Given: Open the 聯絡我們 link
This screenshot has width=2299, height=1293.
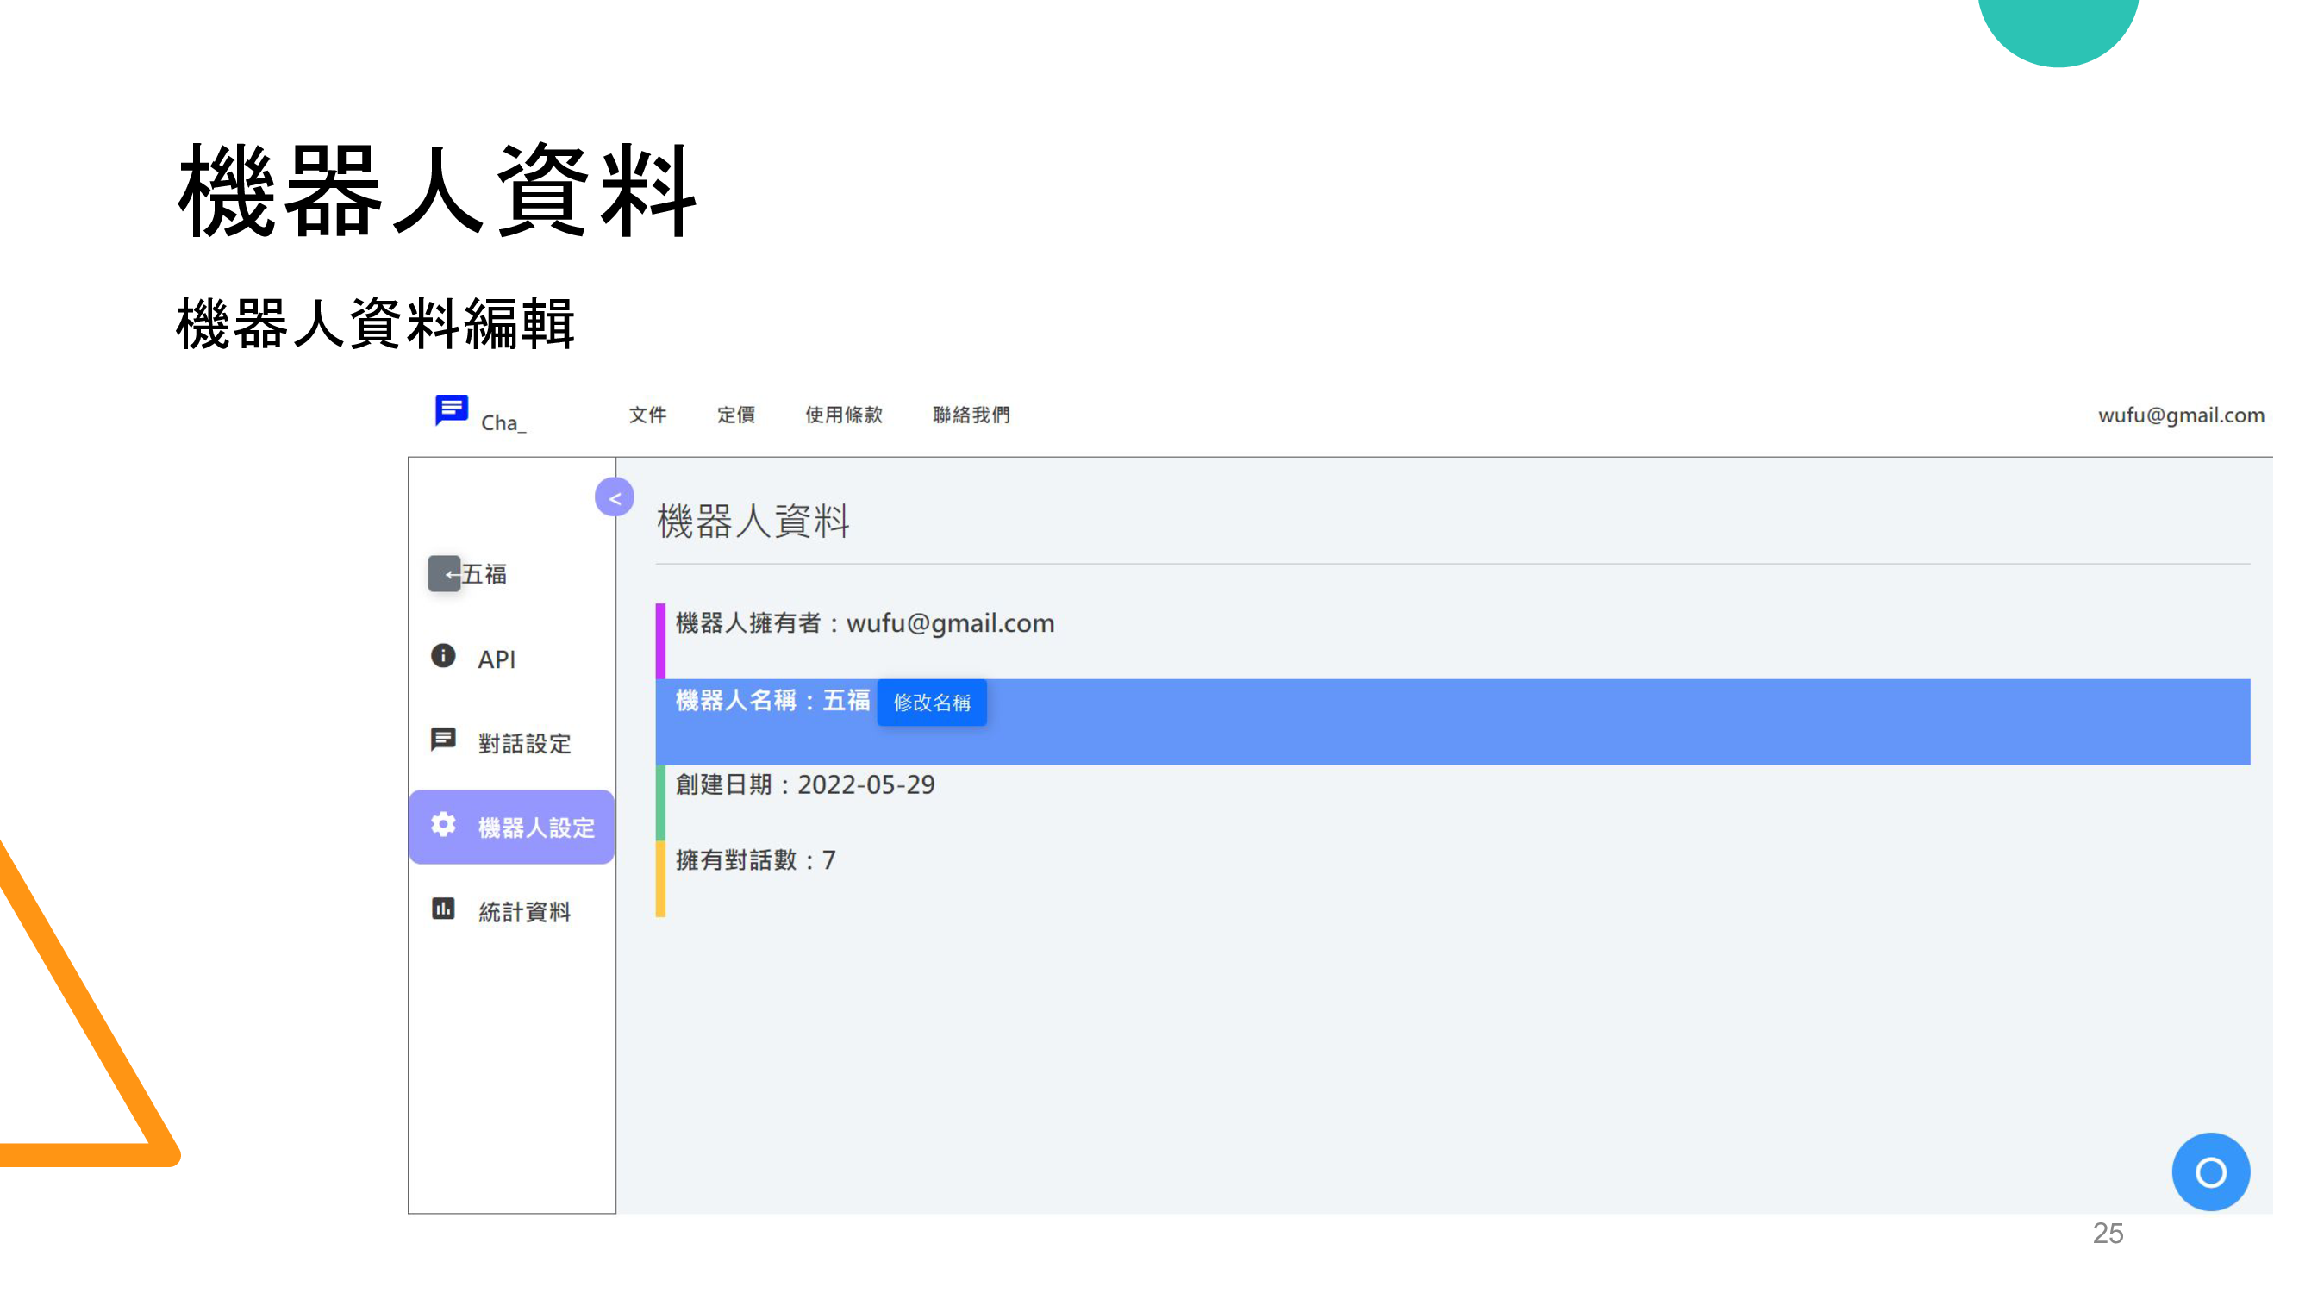Looking at the screenshot, I should click(x=971, y=415).
